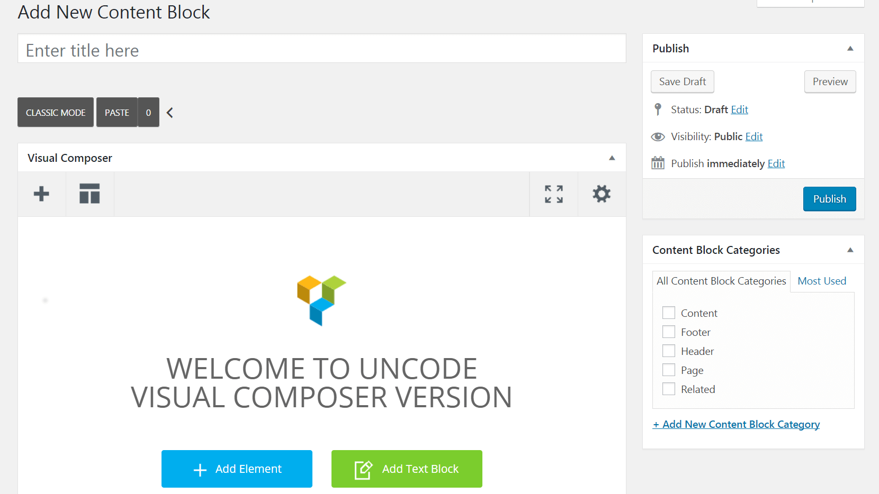
Task: Click the Enter title here field
Action: click(x=322, y=49)
